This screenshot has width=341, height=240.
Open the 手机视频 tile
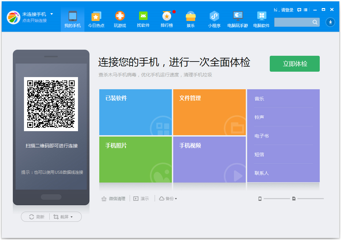coord(209,160)
